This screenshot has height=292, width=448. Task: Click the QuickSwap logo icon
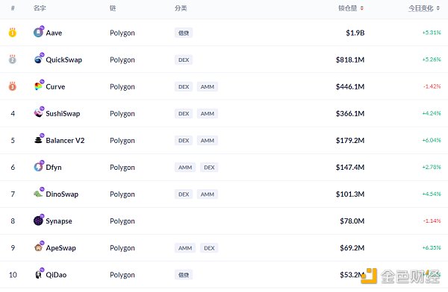[38, 60]
